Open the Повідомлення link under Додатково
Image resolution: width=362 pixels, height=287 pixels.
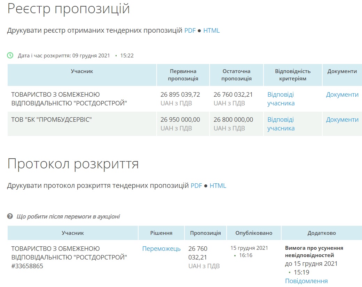(x=306, y=281)
